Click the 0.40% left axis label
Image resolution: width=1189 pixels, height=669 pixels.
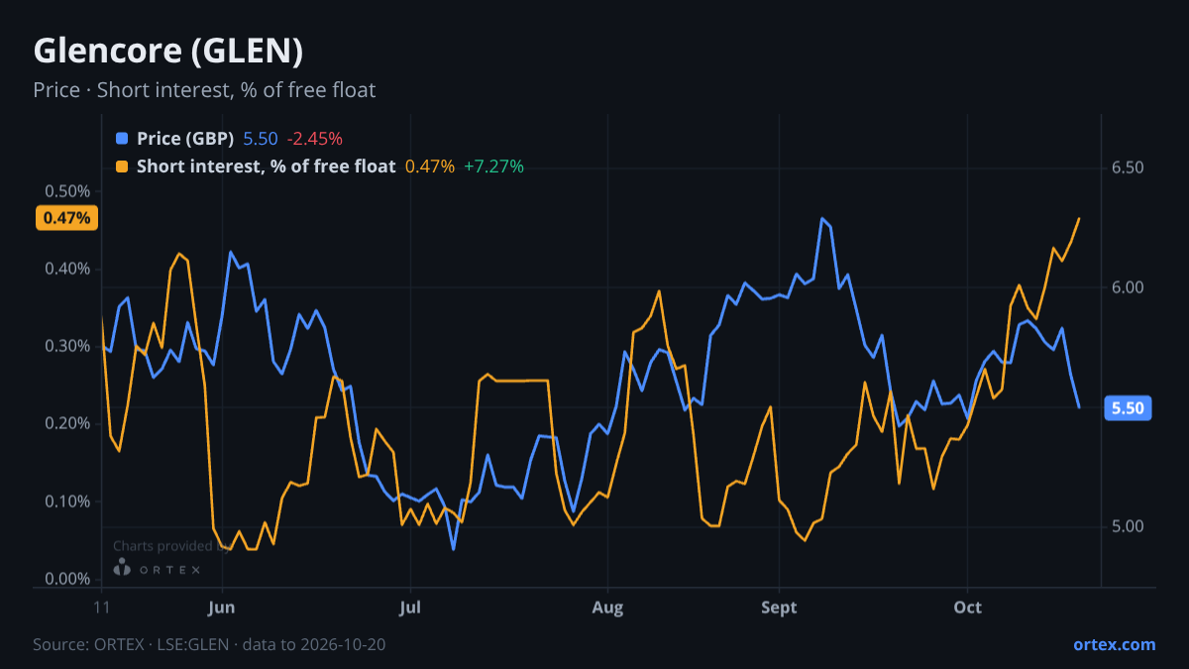(x=67, y=269)
